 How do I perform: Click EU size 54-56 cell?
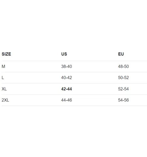123,100
